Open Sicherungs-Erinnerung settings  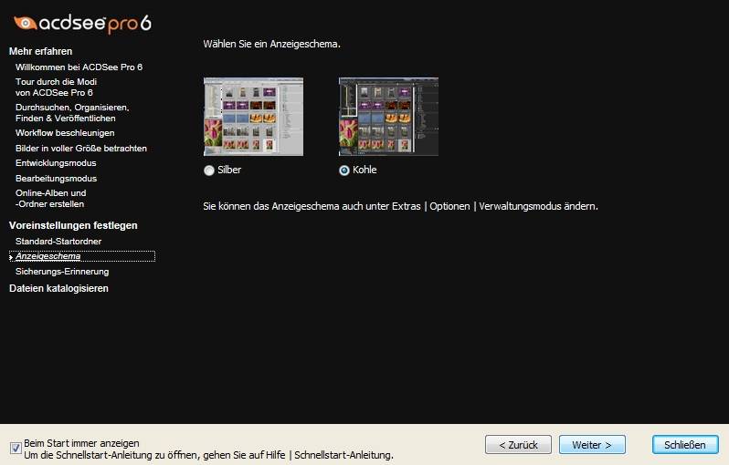[x=62, y=272]
